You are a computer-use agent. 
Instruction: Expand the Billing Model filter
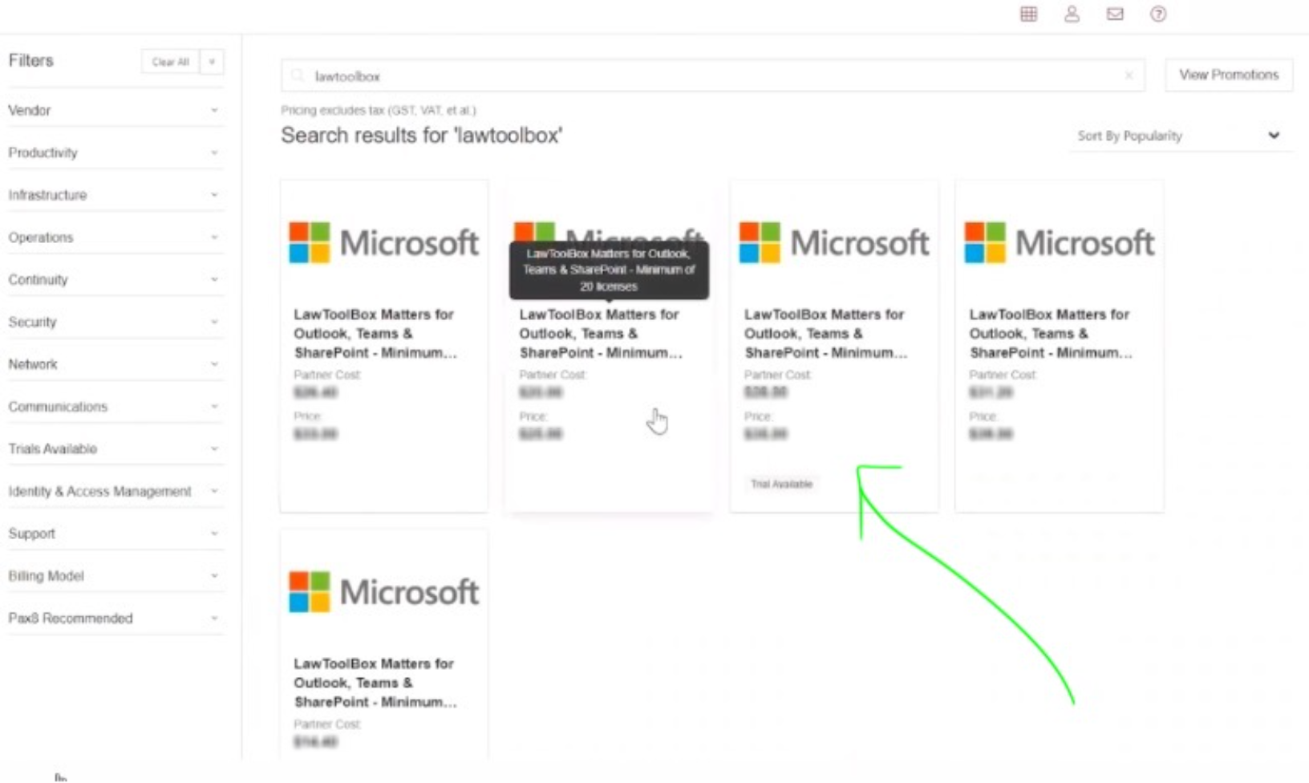tap(115, 576)
